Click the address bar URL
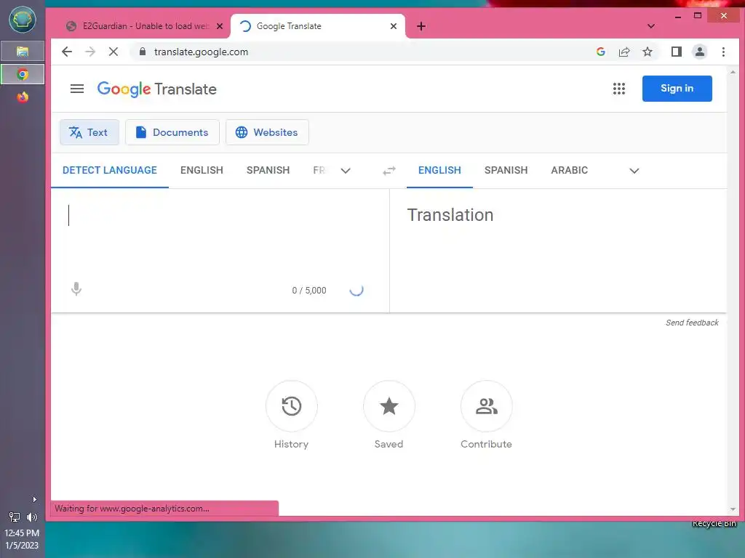The width and height of the screenshot is (745, 558). (201, 52)
